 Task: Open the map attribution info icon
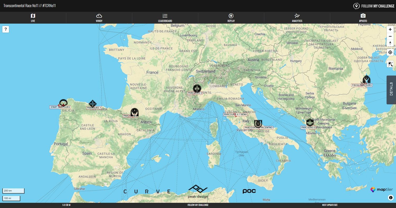click(x=391, y=197)
